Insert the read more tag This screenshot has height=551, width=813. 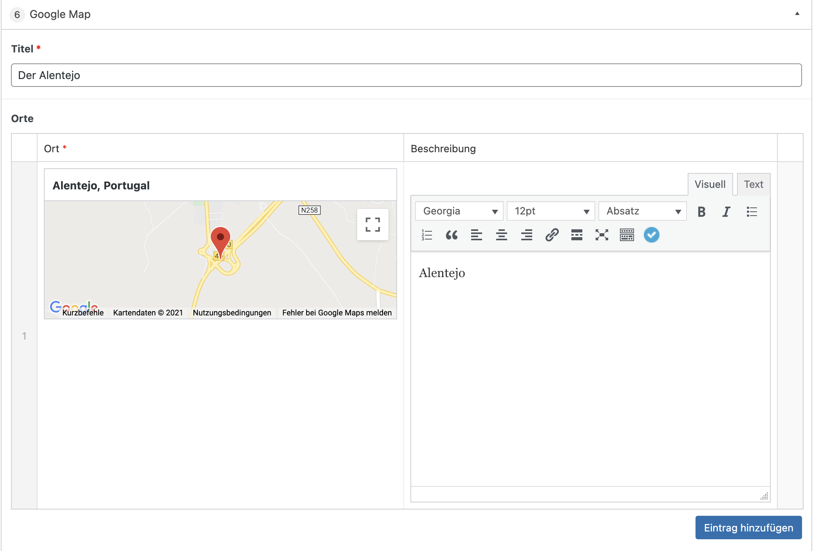point(577,235)
